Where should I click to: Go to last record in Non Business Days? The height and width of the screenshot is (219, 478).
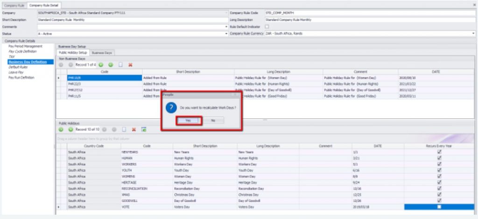point(111,65)
